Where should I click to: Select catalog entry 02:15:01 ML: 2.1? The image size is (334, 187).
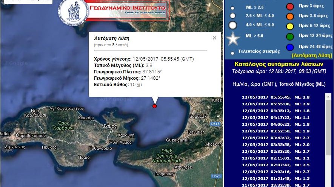click(276, 158)
